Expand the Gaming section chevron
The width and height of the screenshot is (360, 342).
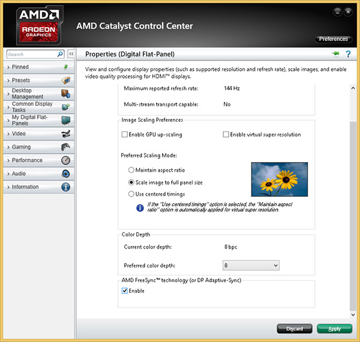[x=8, y=147]
